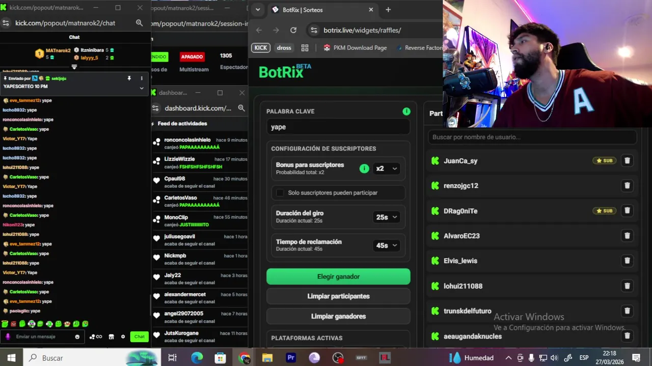This screenshot has width=652, height=366.
Task: Click zoom magnifier in chat popout address bar
Action: click(x=139, y=23)
